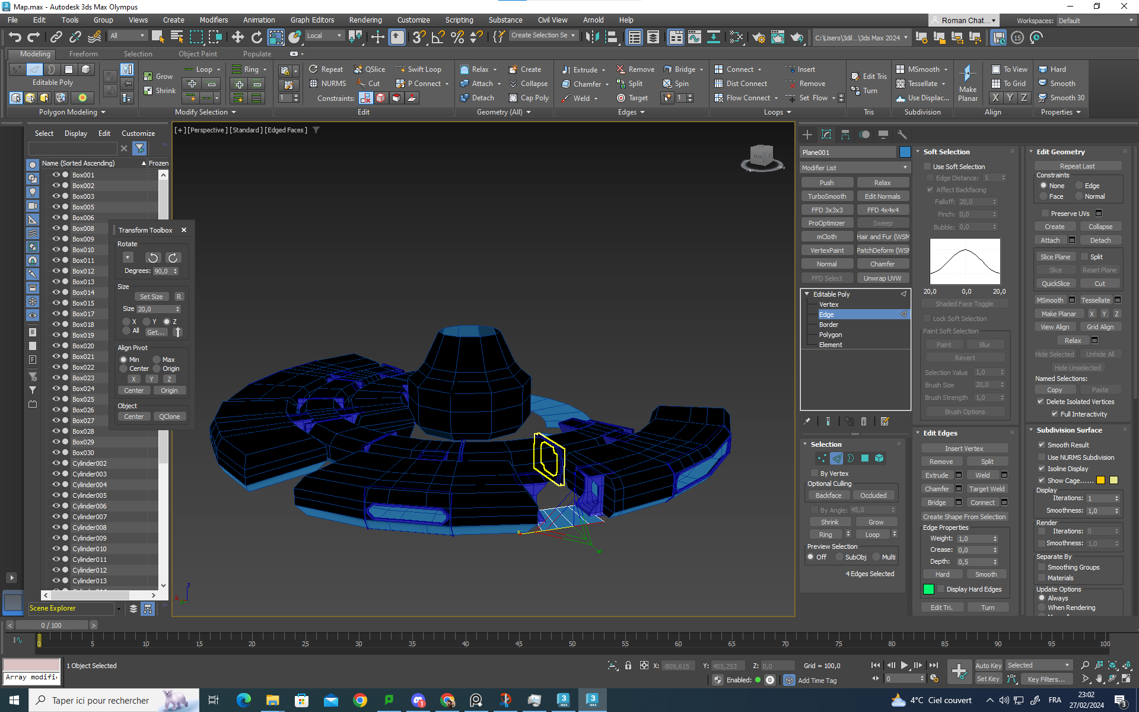Open the Graph Editors menu
The width and height of the screenshot is (1139, 712).
click(x=312, y=20)
